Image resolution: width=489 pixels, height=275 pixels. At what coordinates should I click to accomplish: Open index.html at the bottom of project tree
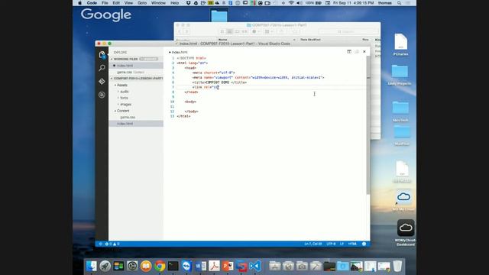tap(136, 124)
